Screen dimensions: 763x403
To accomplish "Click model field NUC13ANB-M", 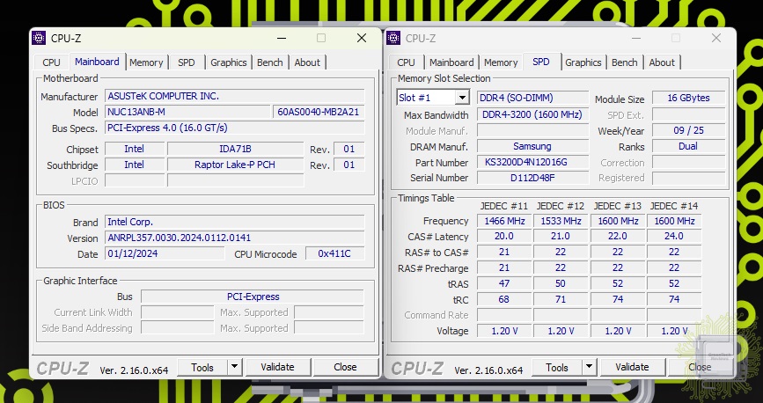I will click(187, 112).
